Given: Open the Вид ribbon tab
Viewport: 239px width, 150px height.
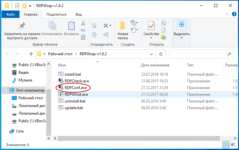Looking at the screenshot, I should (78, 14).
